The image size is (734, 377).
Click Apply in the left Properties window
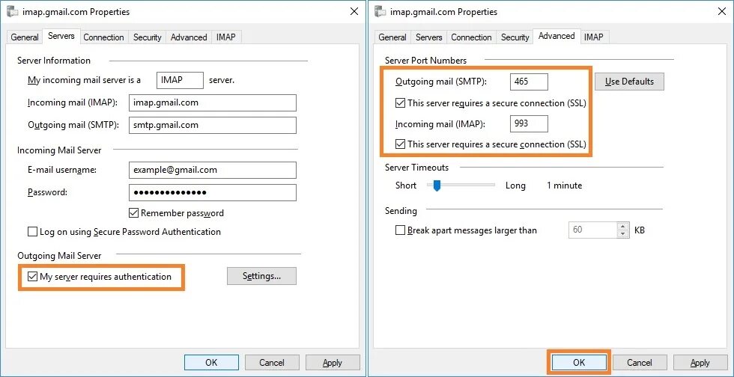333,363
